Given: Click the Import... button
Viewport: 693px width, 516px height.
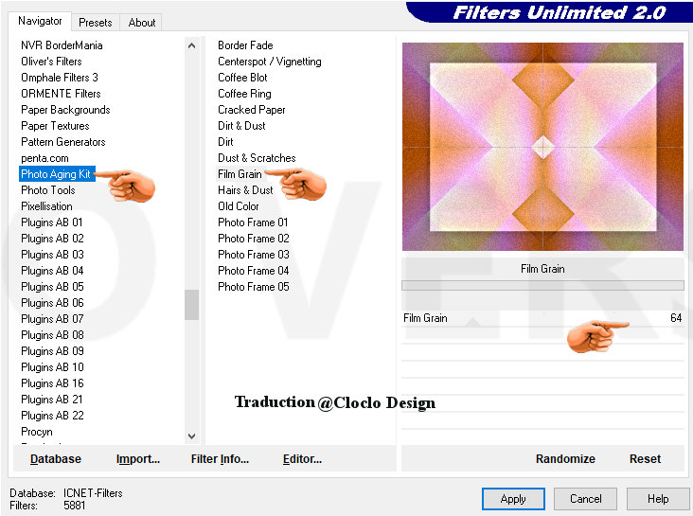Looking at the screenshot, I should tap(138, 459).
